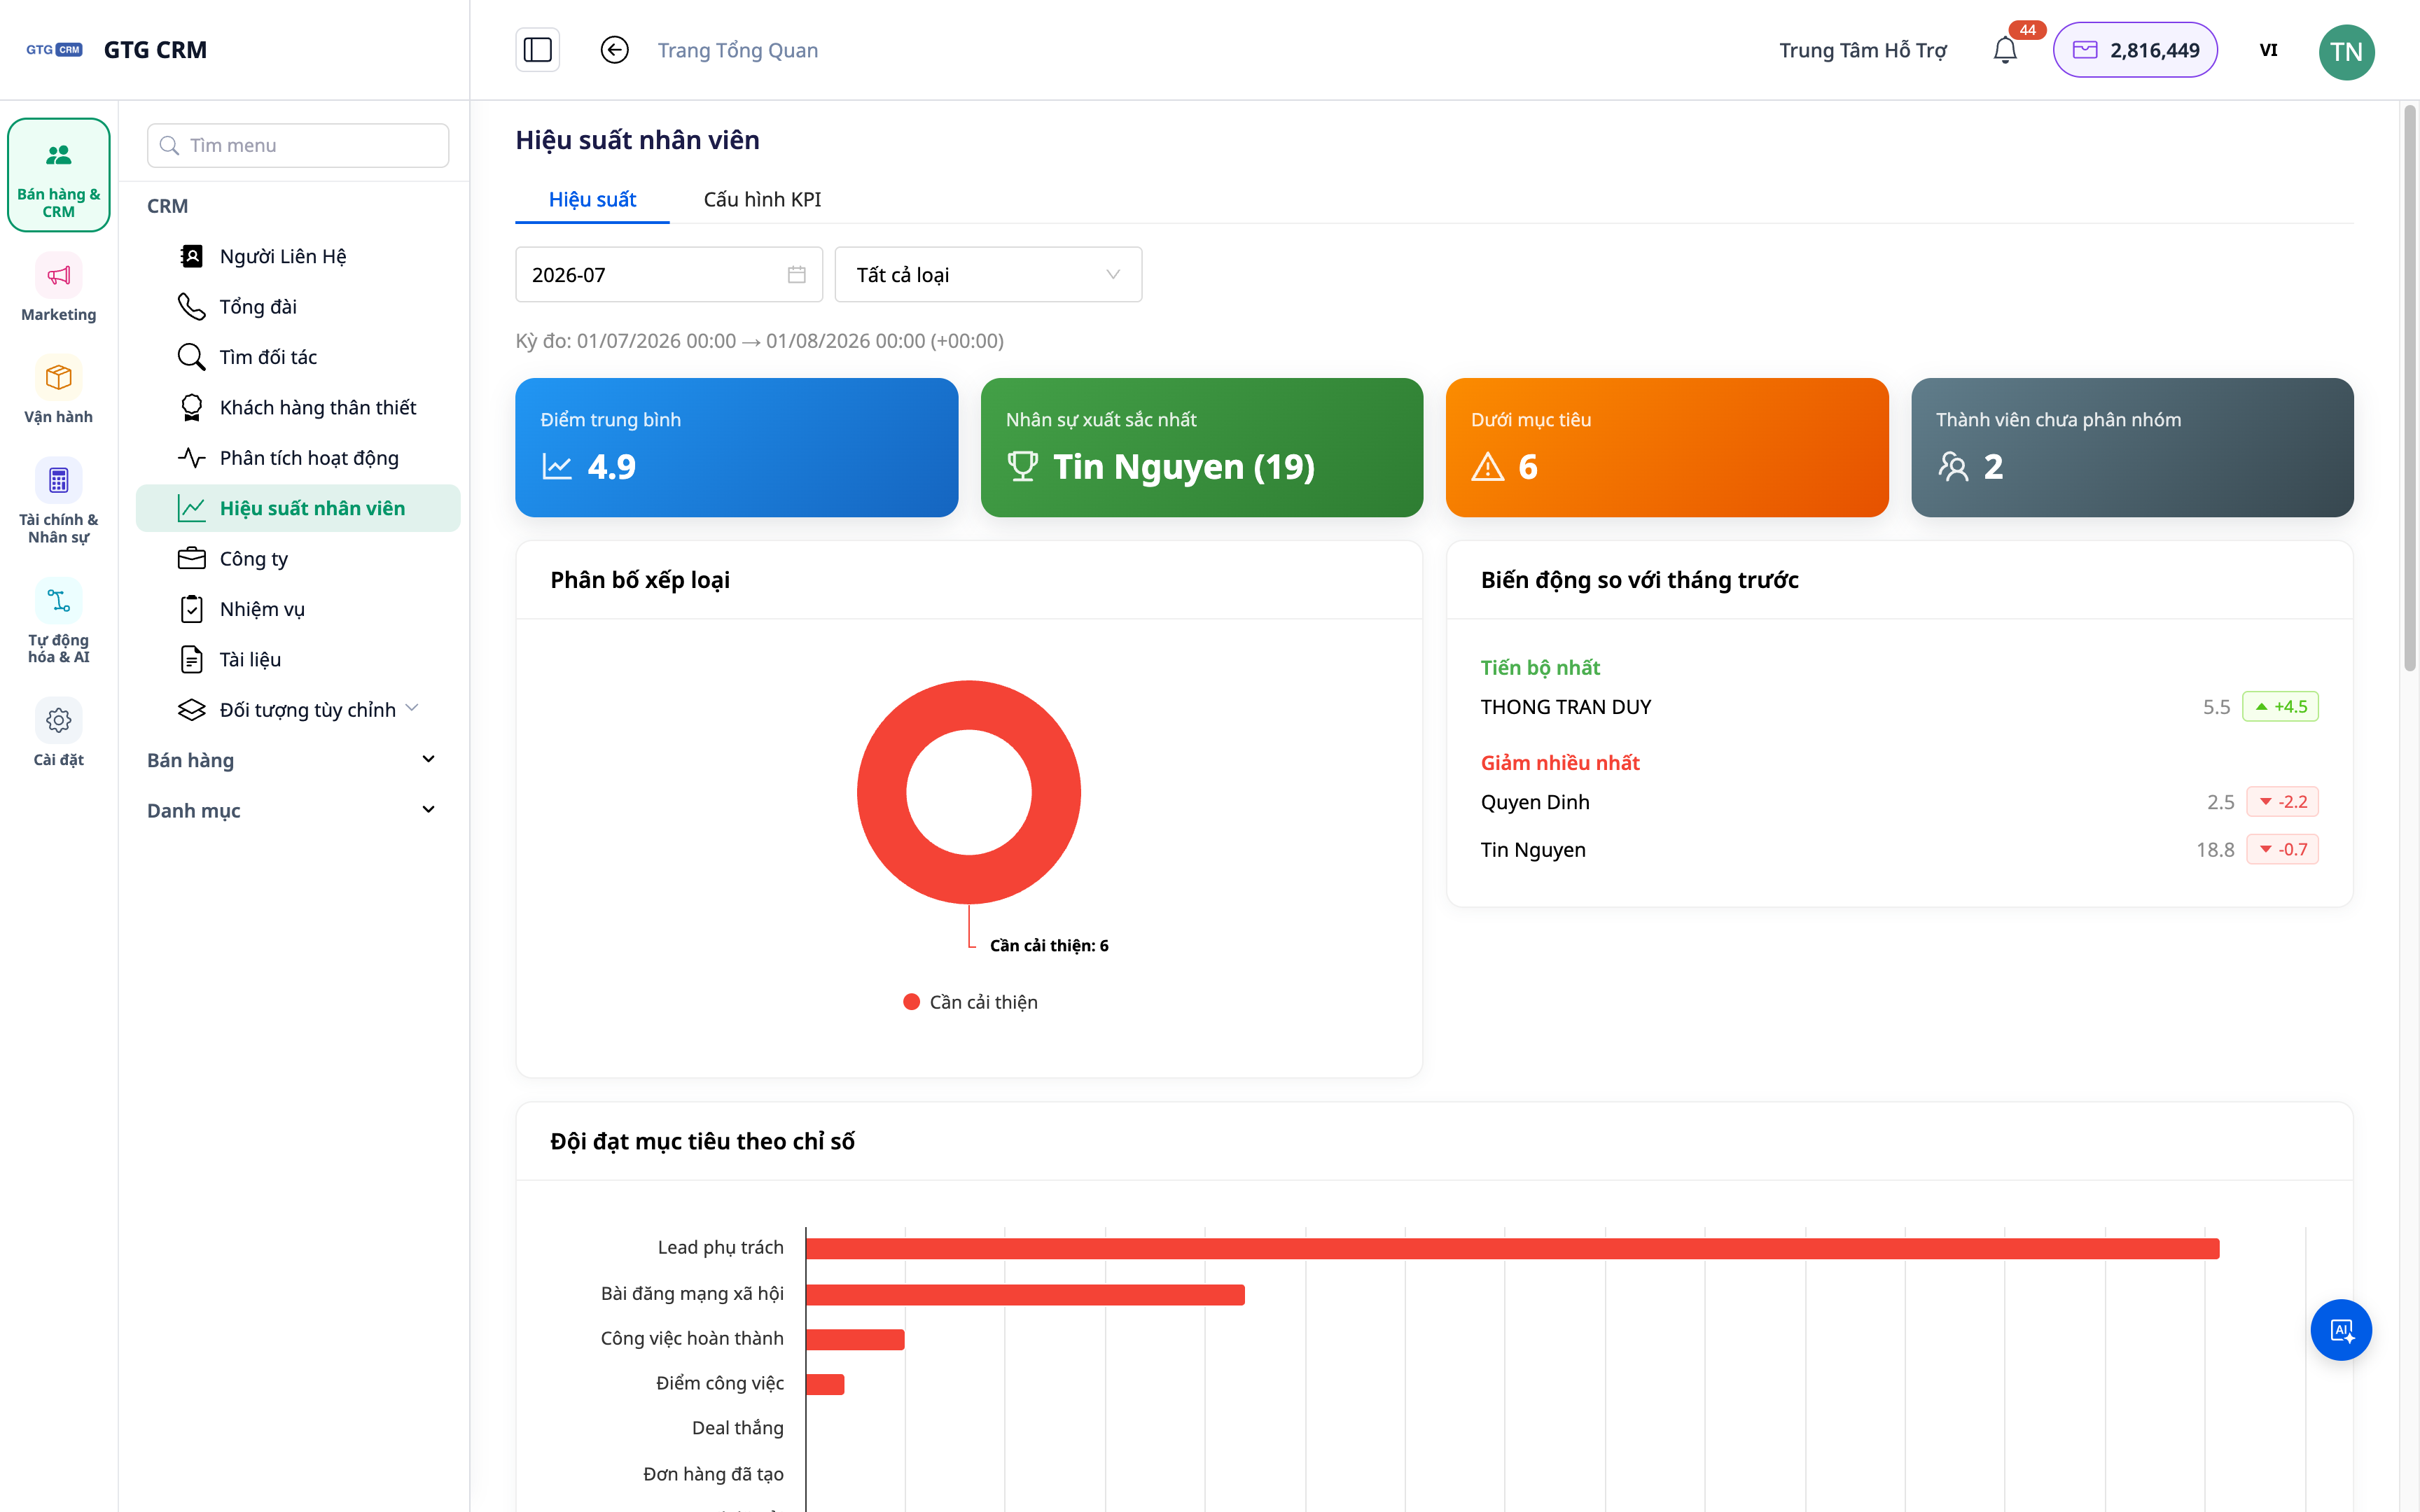This screenshot has width=2420, height=1512.
Task: Open the notifications bell
Action: [x=2004, y=50]
